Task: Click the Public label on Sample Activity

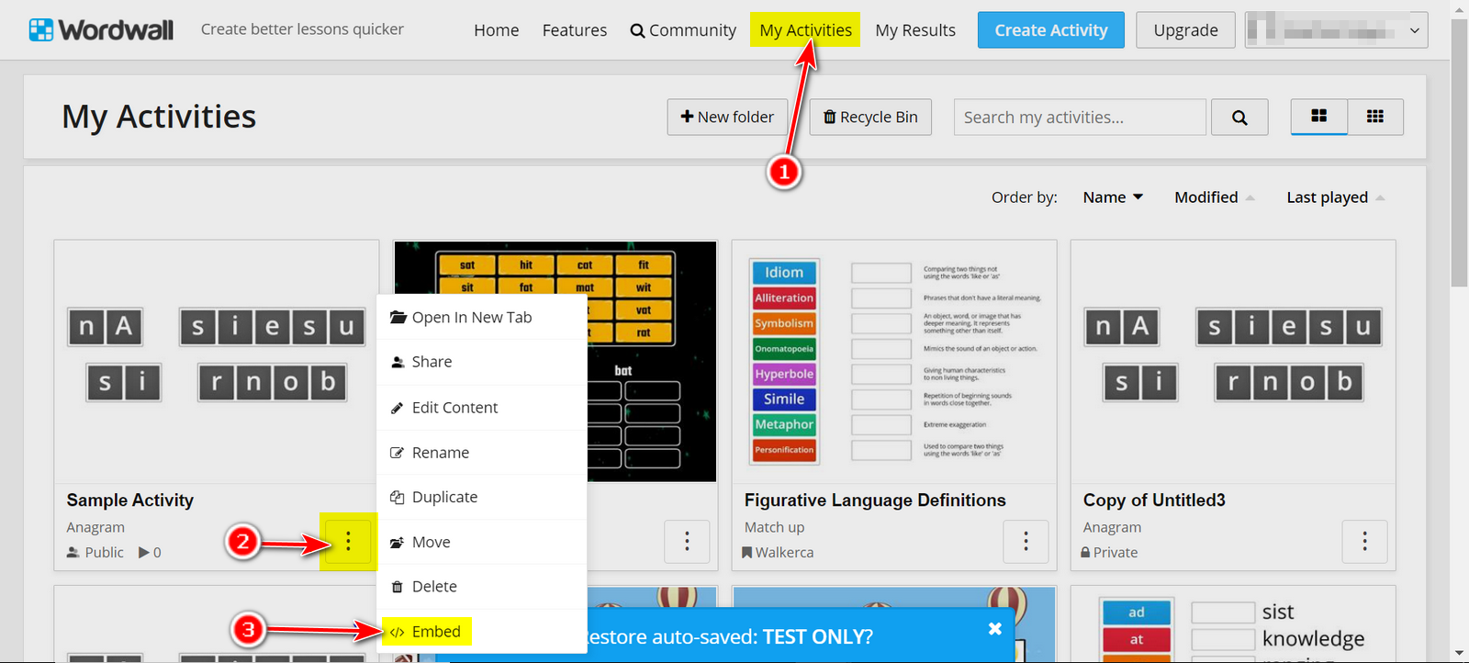Action: click(x=95, y=552)
